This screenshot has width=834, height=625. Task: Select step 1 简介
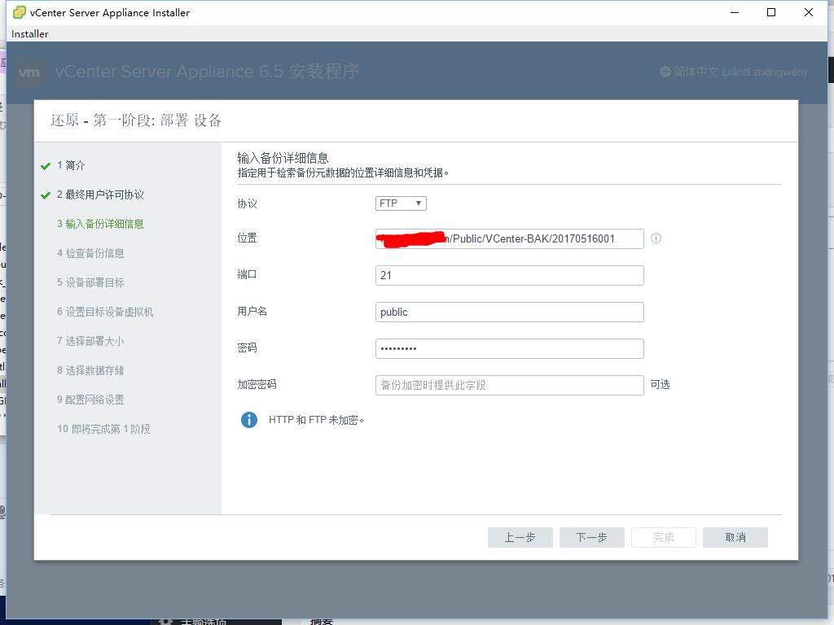pos(71,165)
